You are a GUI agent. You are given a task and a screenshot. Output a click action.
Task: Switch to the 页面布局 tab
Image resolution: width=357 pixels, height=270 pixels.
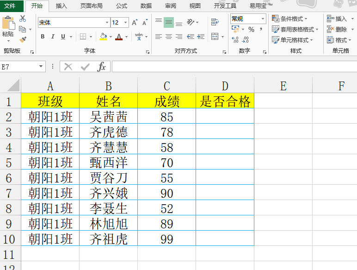91,6
